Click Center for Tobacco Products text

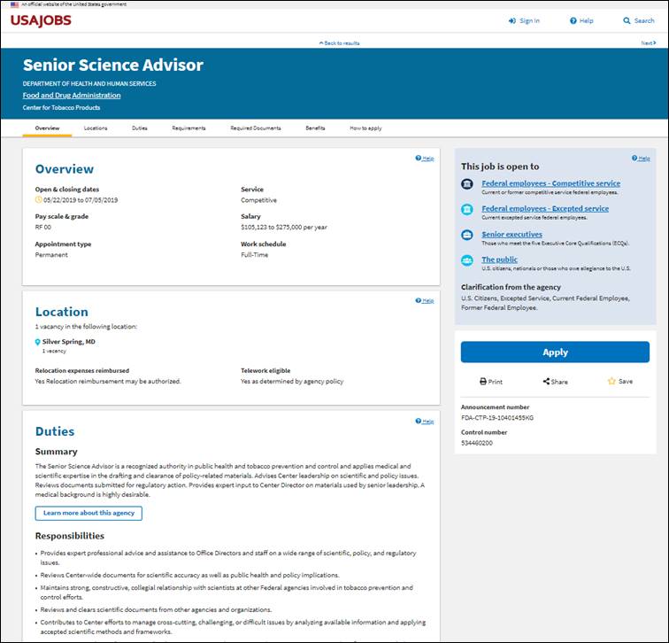coord(61,107)
